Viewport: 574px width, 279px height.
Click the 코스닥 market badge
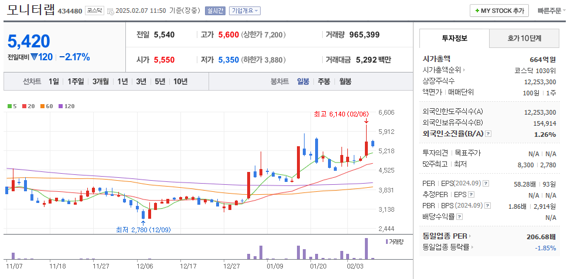coord(95,11)
